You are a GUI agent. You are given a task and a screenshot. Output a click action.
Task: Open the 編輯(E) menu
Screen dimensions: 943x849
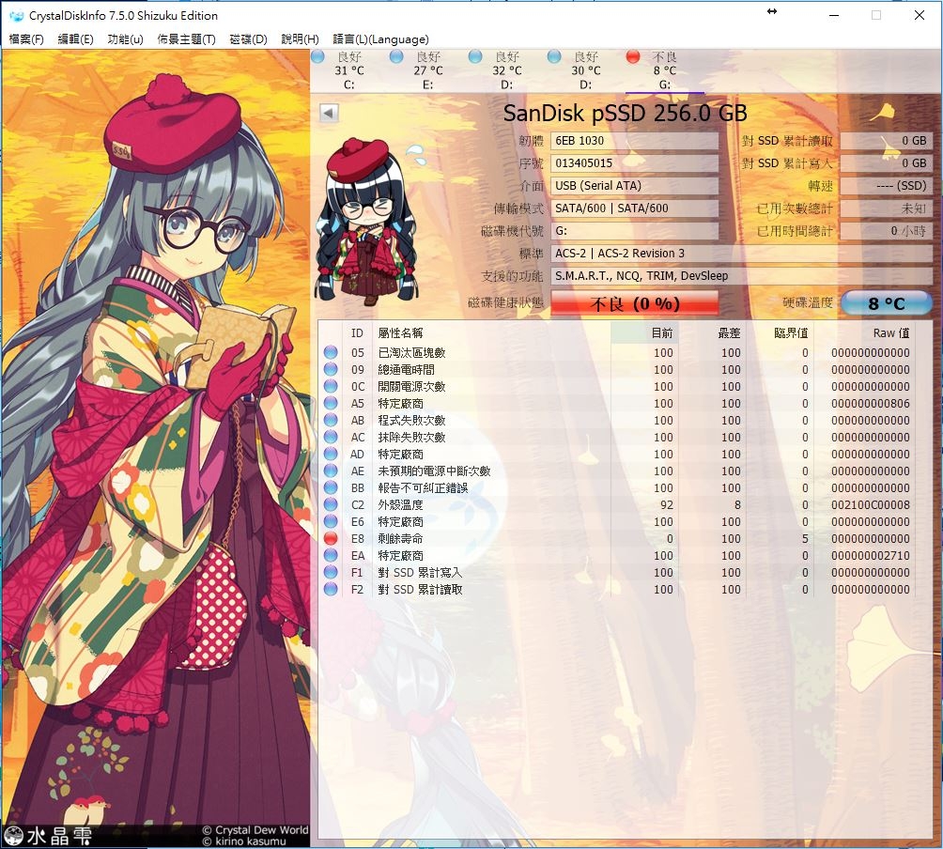click(75, 39)
